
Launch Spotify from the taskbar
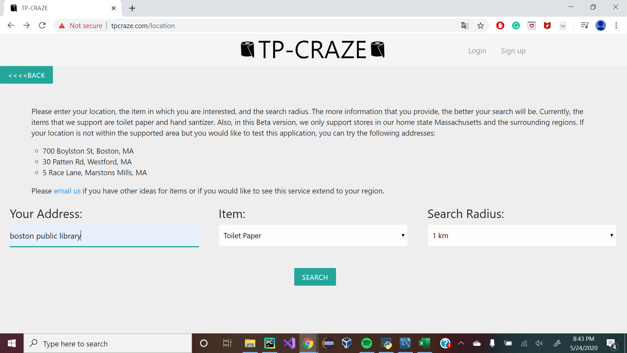coord(366,343)
